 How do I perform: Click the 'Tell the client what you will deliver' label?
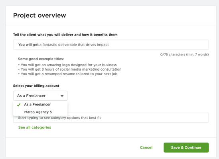coord(65,35)
